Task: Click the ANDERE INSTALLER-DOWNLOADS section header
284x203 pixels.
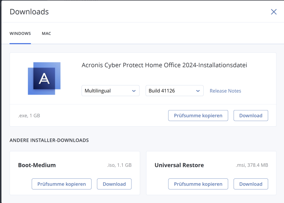Action: pos(49,140)
